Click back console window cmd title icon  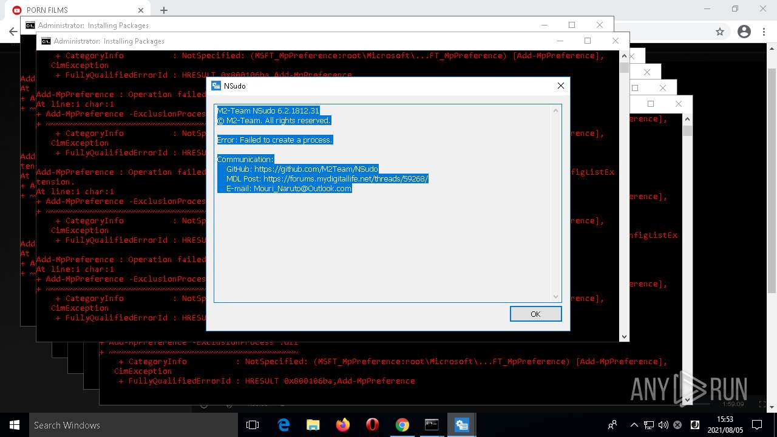pyautogui.click(x=30, y=25)
